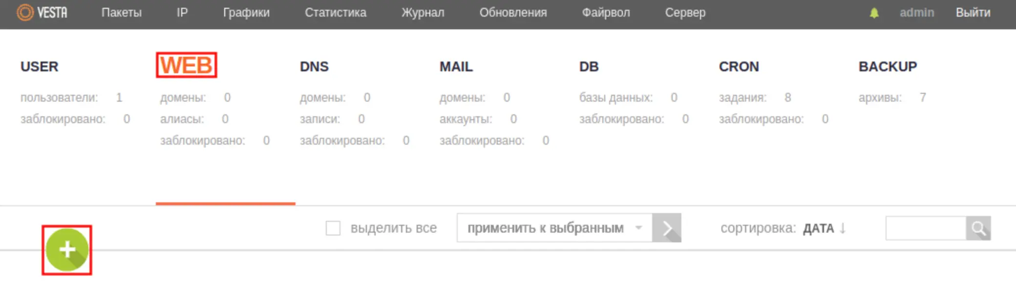
Task: Click 'алиасы:' under WEB
Action: pyautogui.click(x=182, y=119)
